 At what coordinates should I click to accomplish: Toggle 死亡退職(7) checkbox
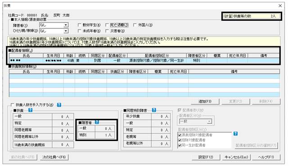tap(107, 25)
